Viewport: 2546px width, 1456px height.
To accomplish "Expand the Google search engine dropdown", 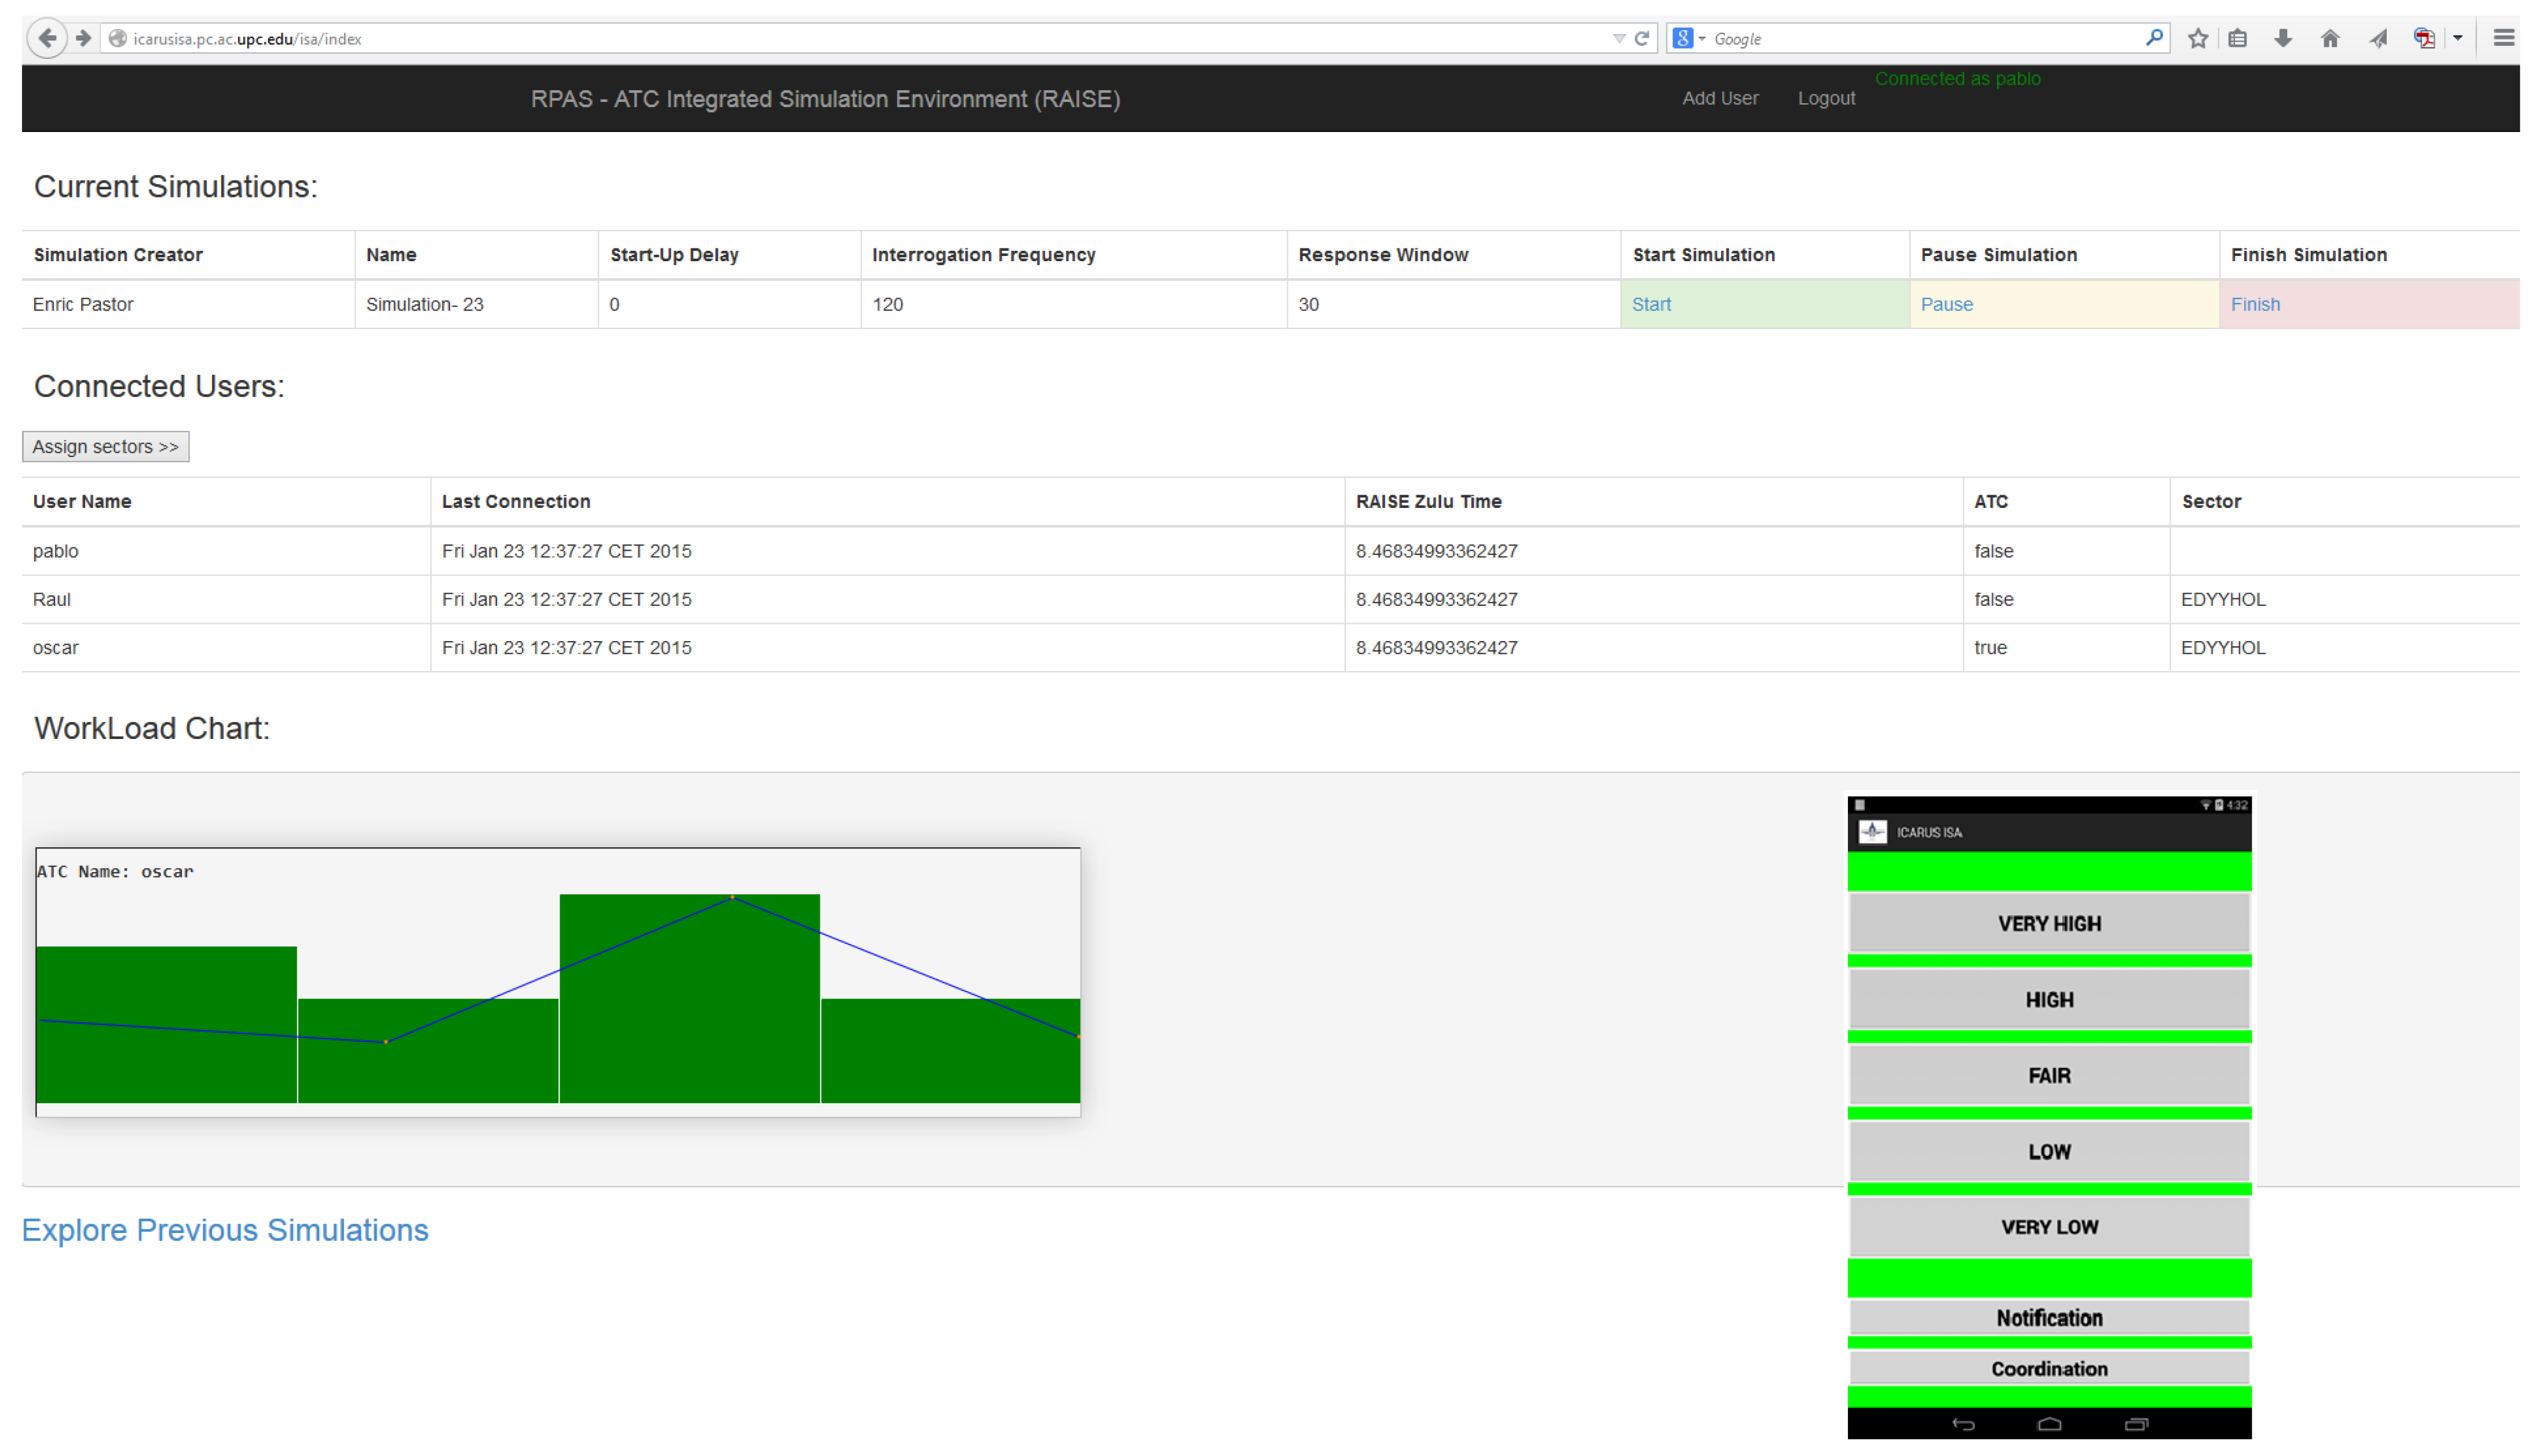I will coord(1702,38).
